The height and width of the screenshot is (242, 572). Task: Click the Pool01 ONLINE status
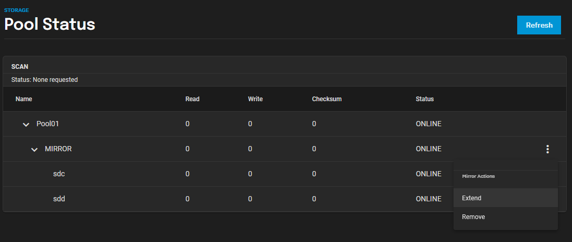(x=428, y=124)
